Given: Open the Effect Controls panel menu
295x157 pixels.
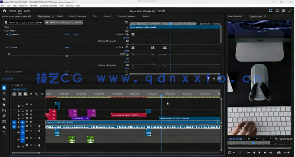Looking at the screenshot, I should point(53,16).
